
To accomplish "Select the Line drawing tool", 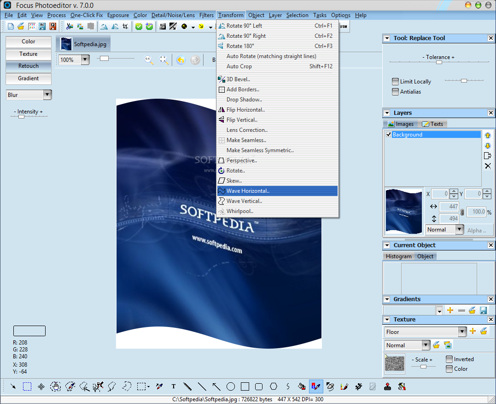I will pos(202,386).
